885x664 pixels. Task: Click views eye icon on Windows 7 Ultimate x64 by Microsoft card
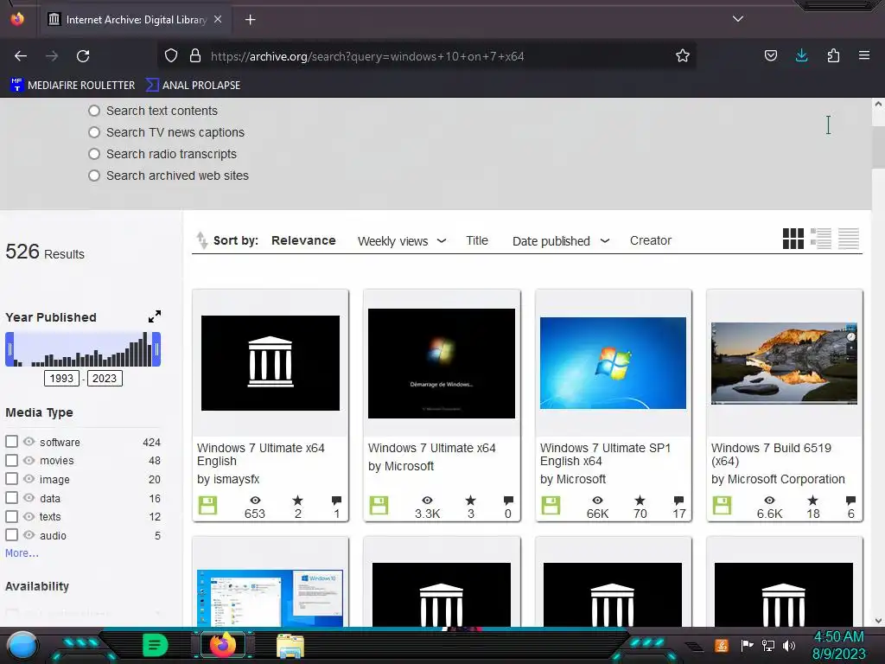pos(427,501)
